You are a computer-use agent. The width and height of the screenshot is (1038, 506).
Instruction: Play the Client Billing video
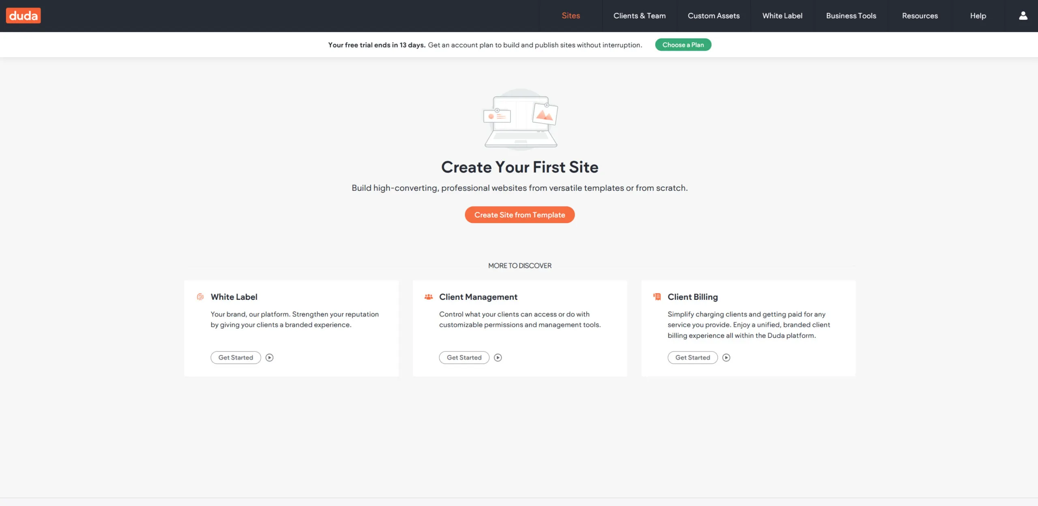pos(727,357)
